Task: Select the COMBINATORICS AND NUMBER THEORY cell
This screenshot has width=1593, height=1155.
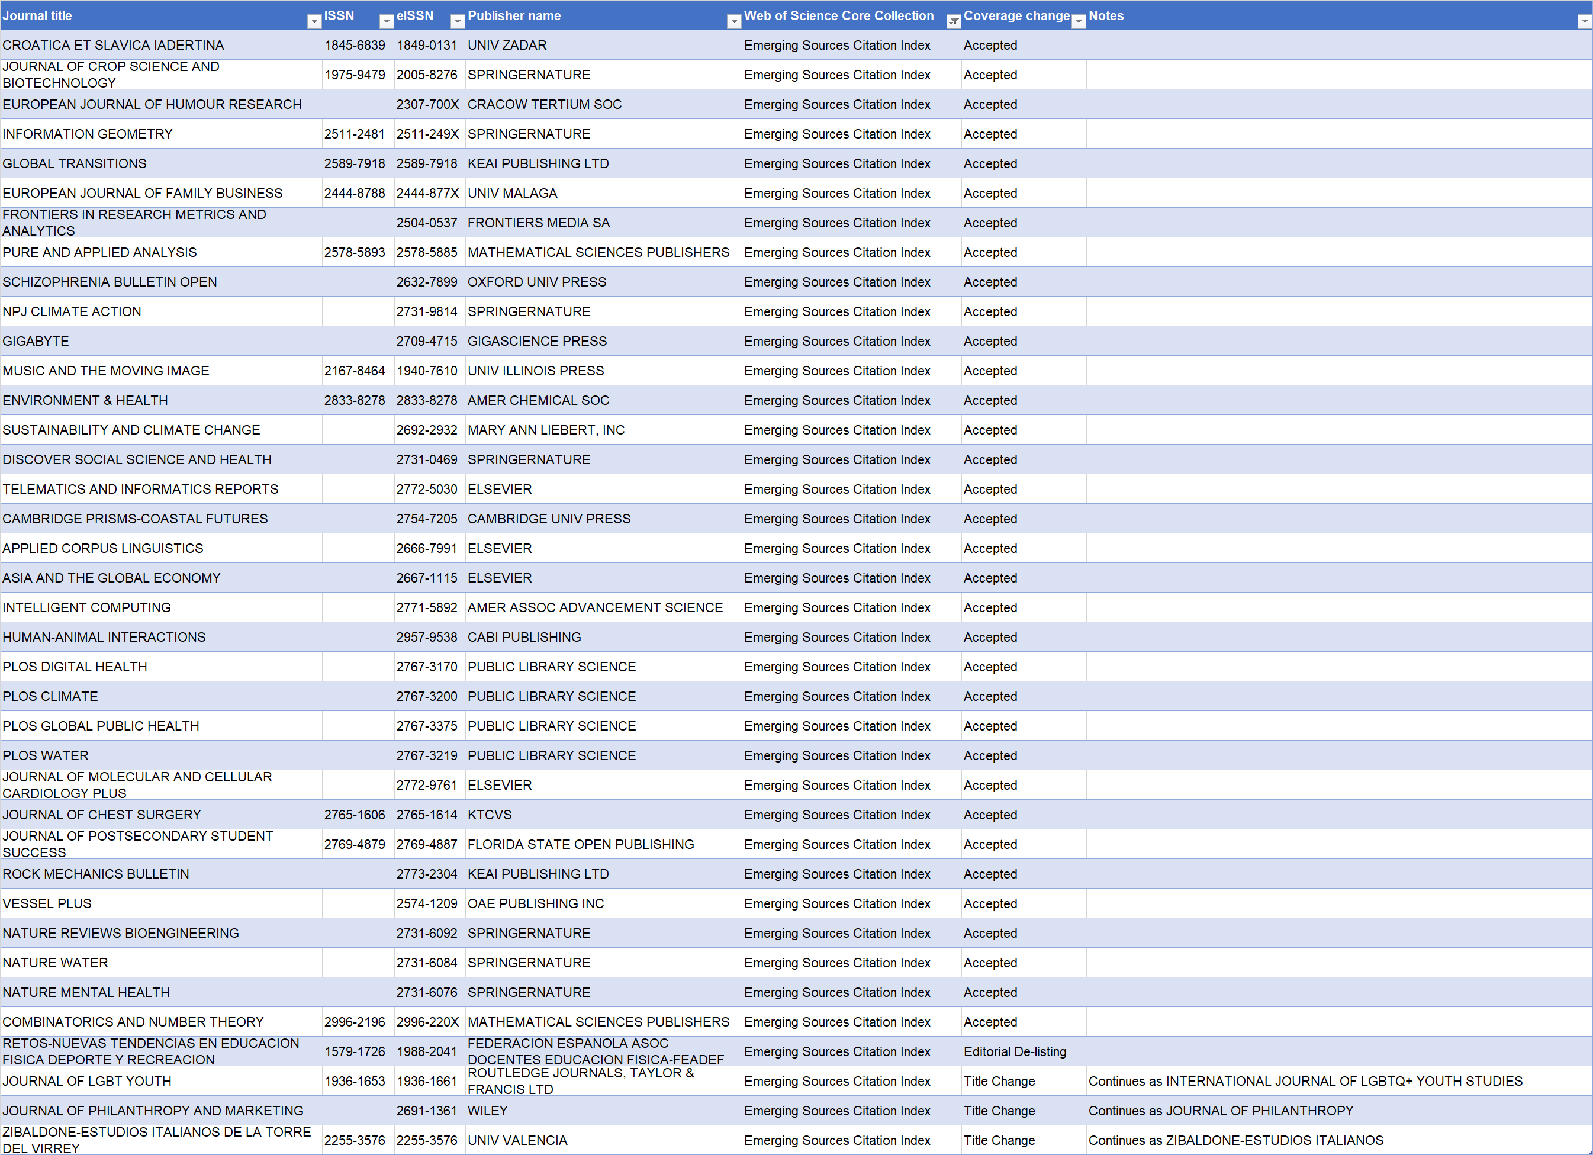Action: (x=161, y=1022)
